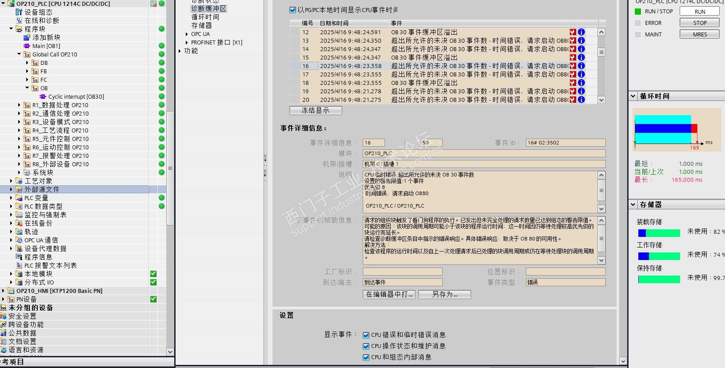
Task: Click the OPC UA 通信 icon
Action: (x=19, y=240)
